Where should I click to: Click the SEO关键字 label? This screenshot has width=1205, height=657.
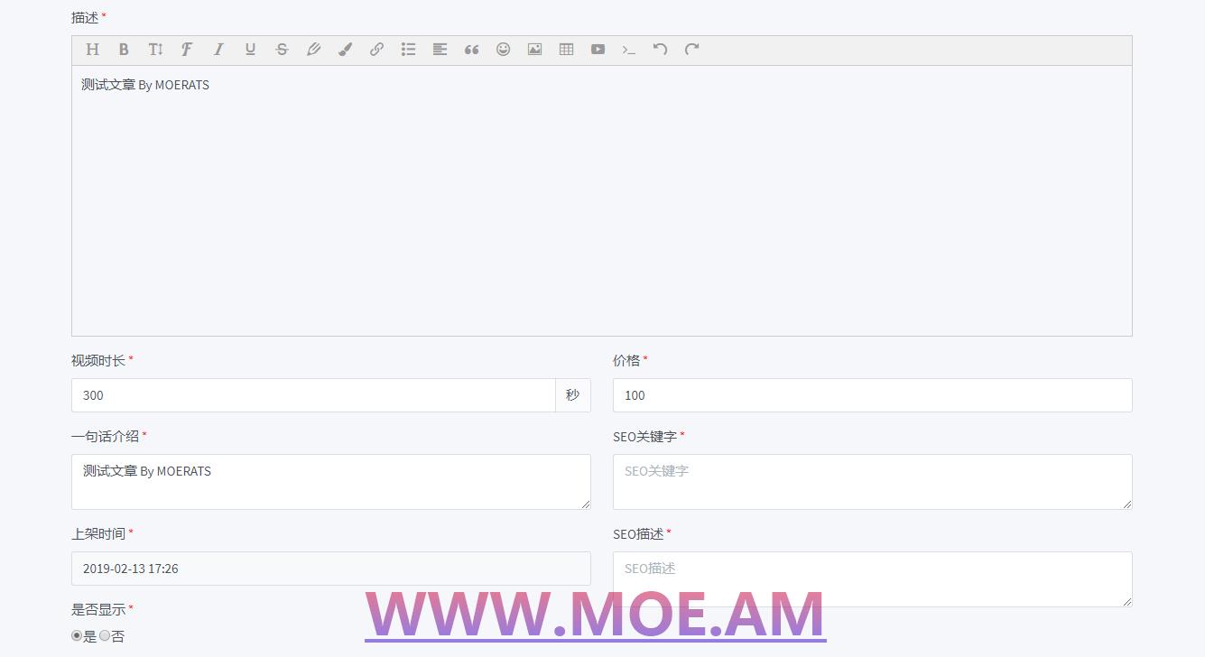click(644, 436)
